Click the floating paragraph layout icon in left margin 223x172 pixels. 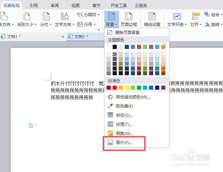click(x=31, y=125)
